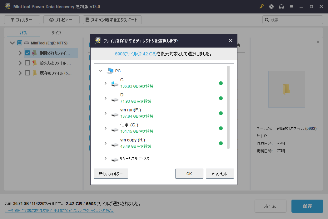Viewport: 328px width, 219px height.
Task: Select the vm run(F:) drive icon
Action: click(x=115, y=115)
